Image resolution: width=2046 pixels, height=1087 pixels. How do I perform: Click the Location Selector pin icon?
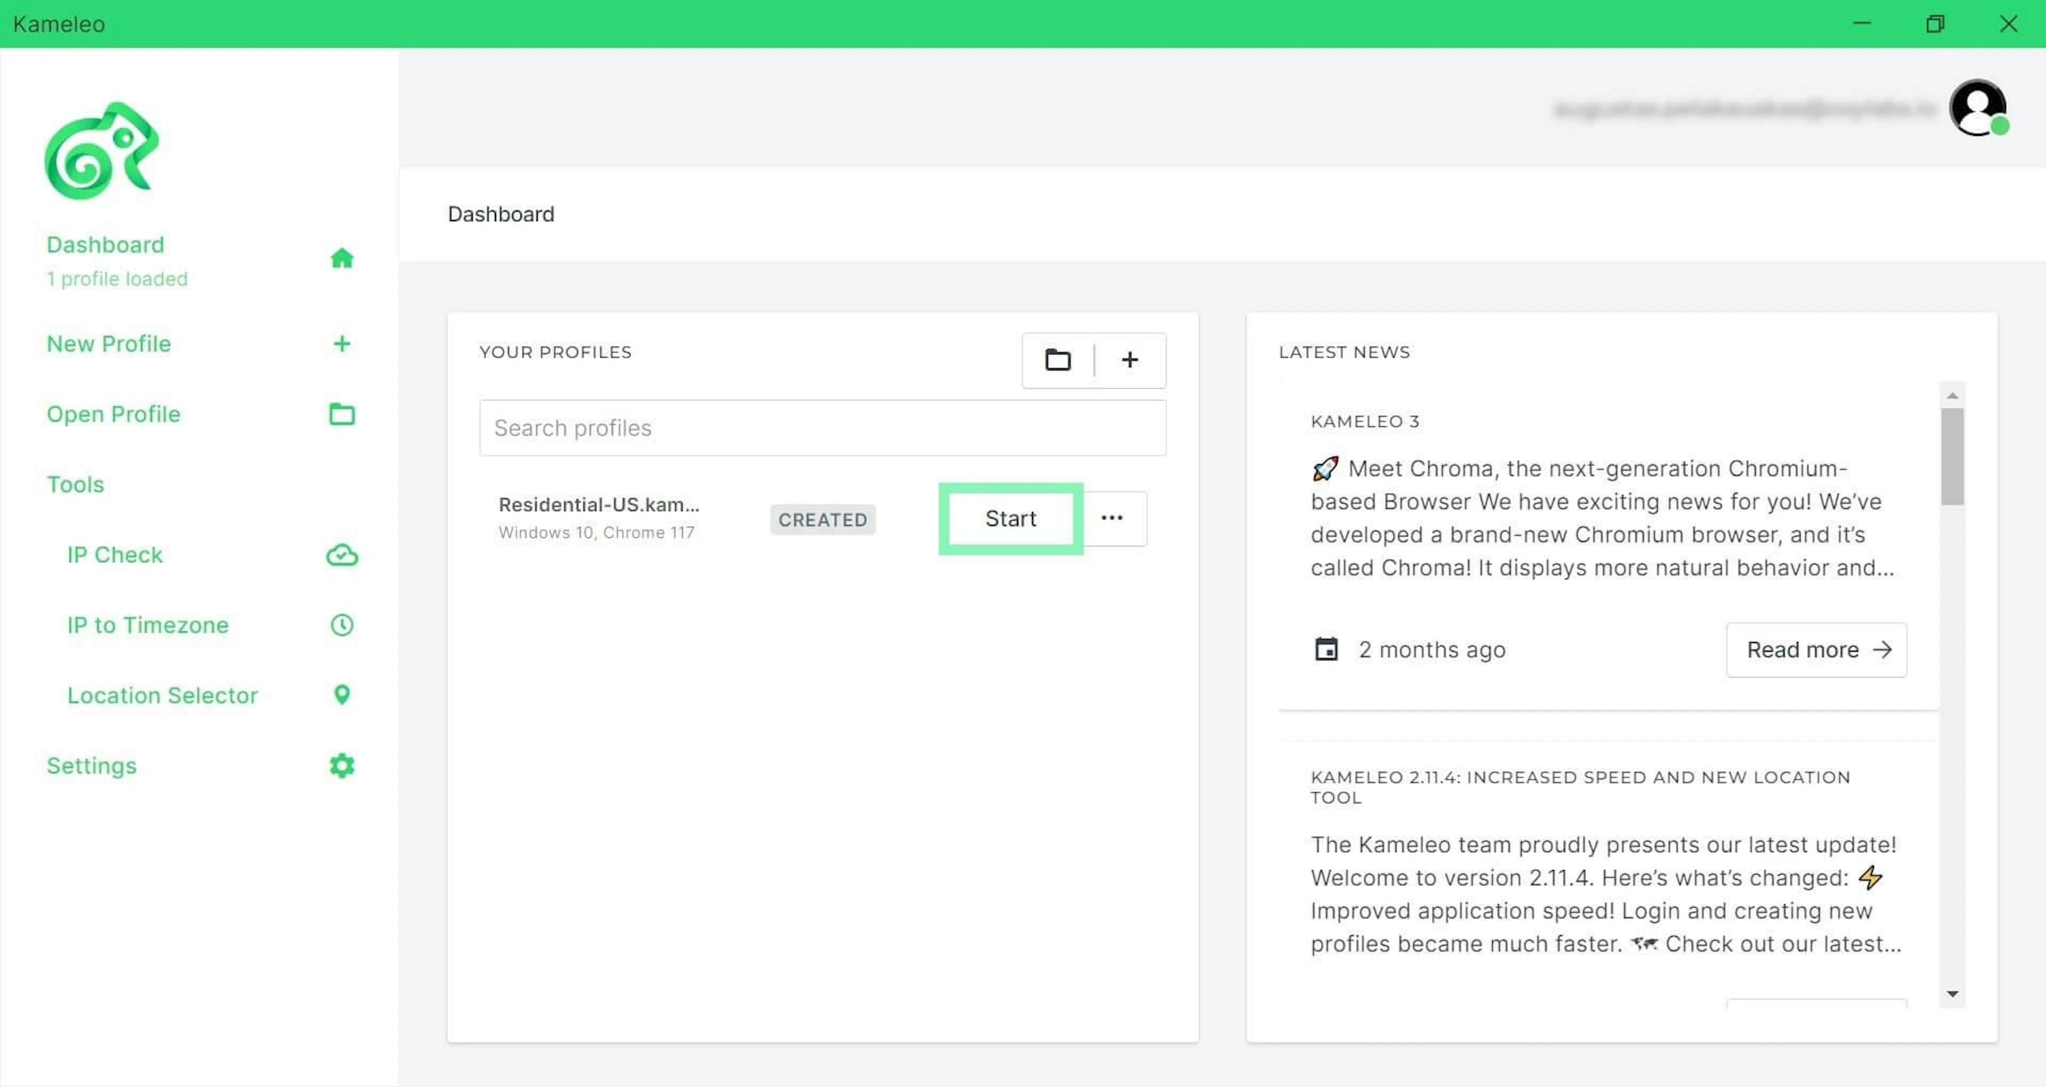pyautogui.click(x=342, y=695)
